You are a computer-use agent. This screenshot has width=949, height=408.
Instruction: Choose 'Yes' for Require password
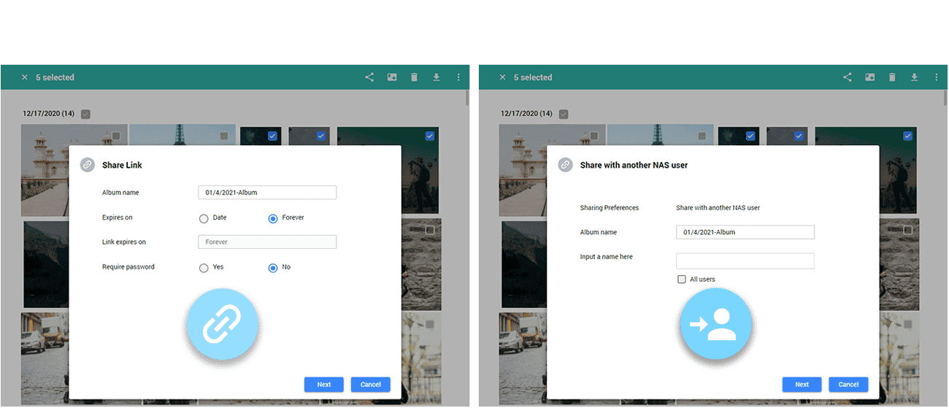tap(204, 268)
